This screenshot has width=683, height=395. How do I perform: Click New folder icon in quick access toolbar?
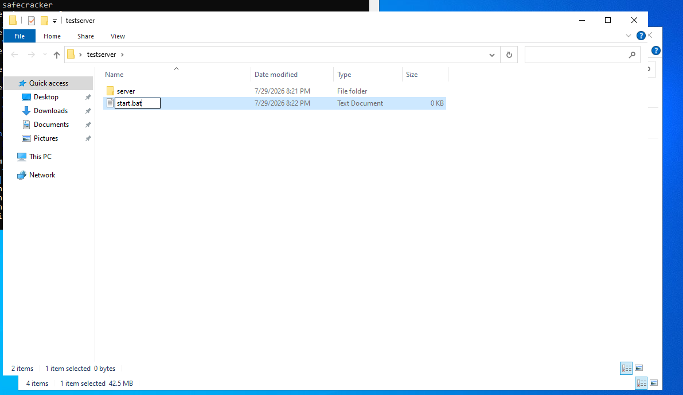point(44,21)
